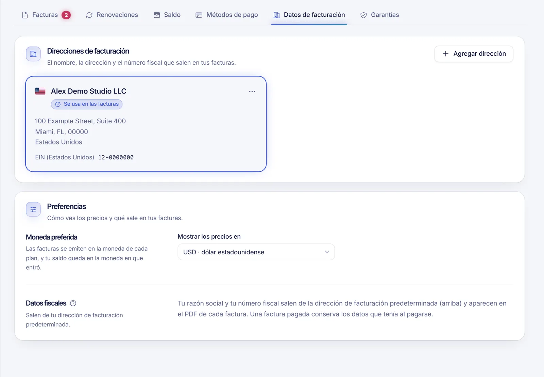The height and width of the screenshot is (377, 544).
Task: Click the Direcciones de facturación heading
Action: [x=88, y=51]
